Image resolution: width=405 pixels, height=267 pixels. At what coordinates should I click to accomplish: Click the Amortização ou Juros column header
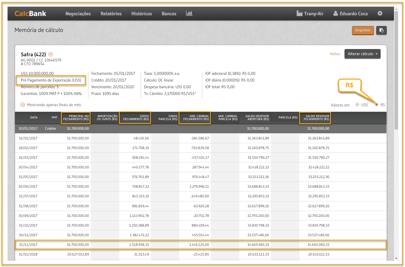click(107, 118)
